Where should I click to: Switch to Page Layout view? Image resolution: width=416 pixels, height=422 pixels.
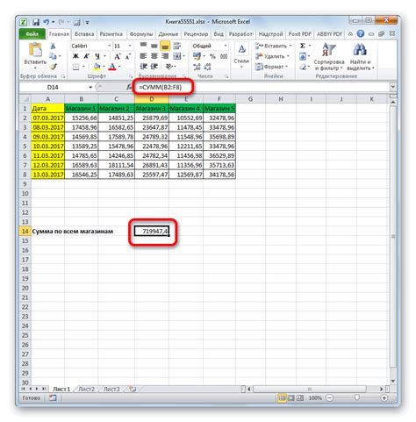pyautogui.click(x=290, y=397)
